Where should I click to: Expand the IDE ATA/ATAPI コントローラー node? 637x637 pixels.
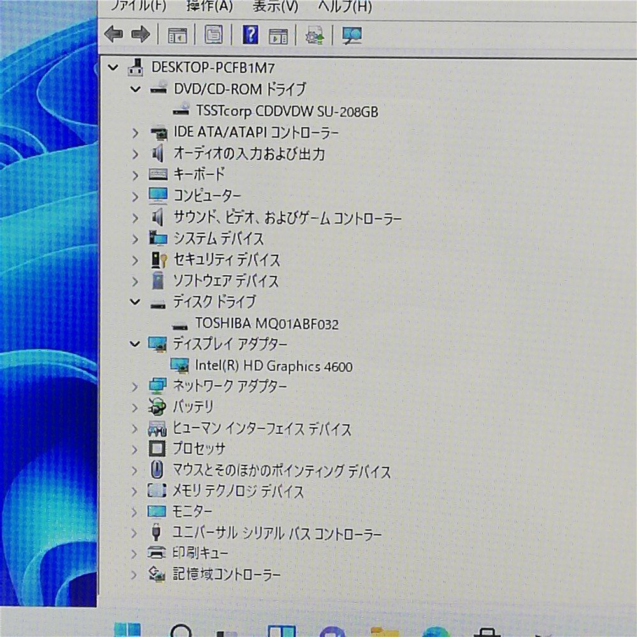click(135, 133)
